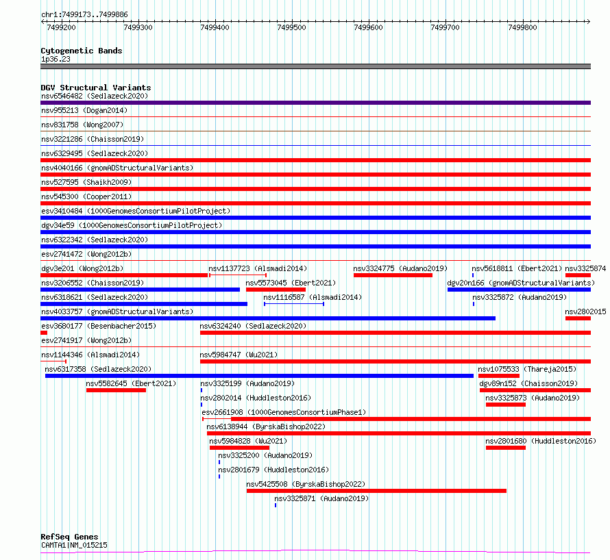
Task: Select dgv3e201 (Wong2012b) label
Action: click(82, 268)
